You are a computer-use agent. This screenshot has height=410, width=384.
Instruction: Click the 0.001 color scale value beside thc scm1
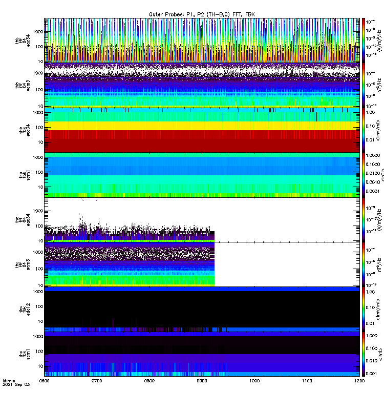pyautogui.click(x=372, y=374)
